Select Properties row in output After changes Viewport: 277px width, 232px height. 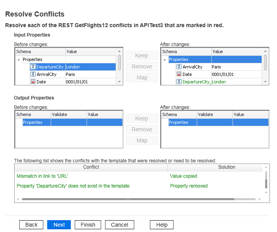pyautogui.click(x=179, y=122)
